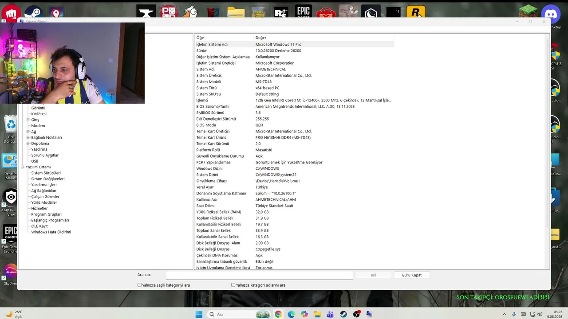The width and height of the screenshot is (568, 319).
Task: Click the microphone tray icon
Action: (x=514, y=314)
